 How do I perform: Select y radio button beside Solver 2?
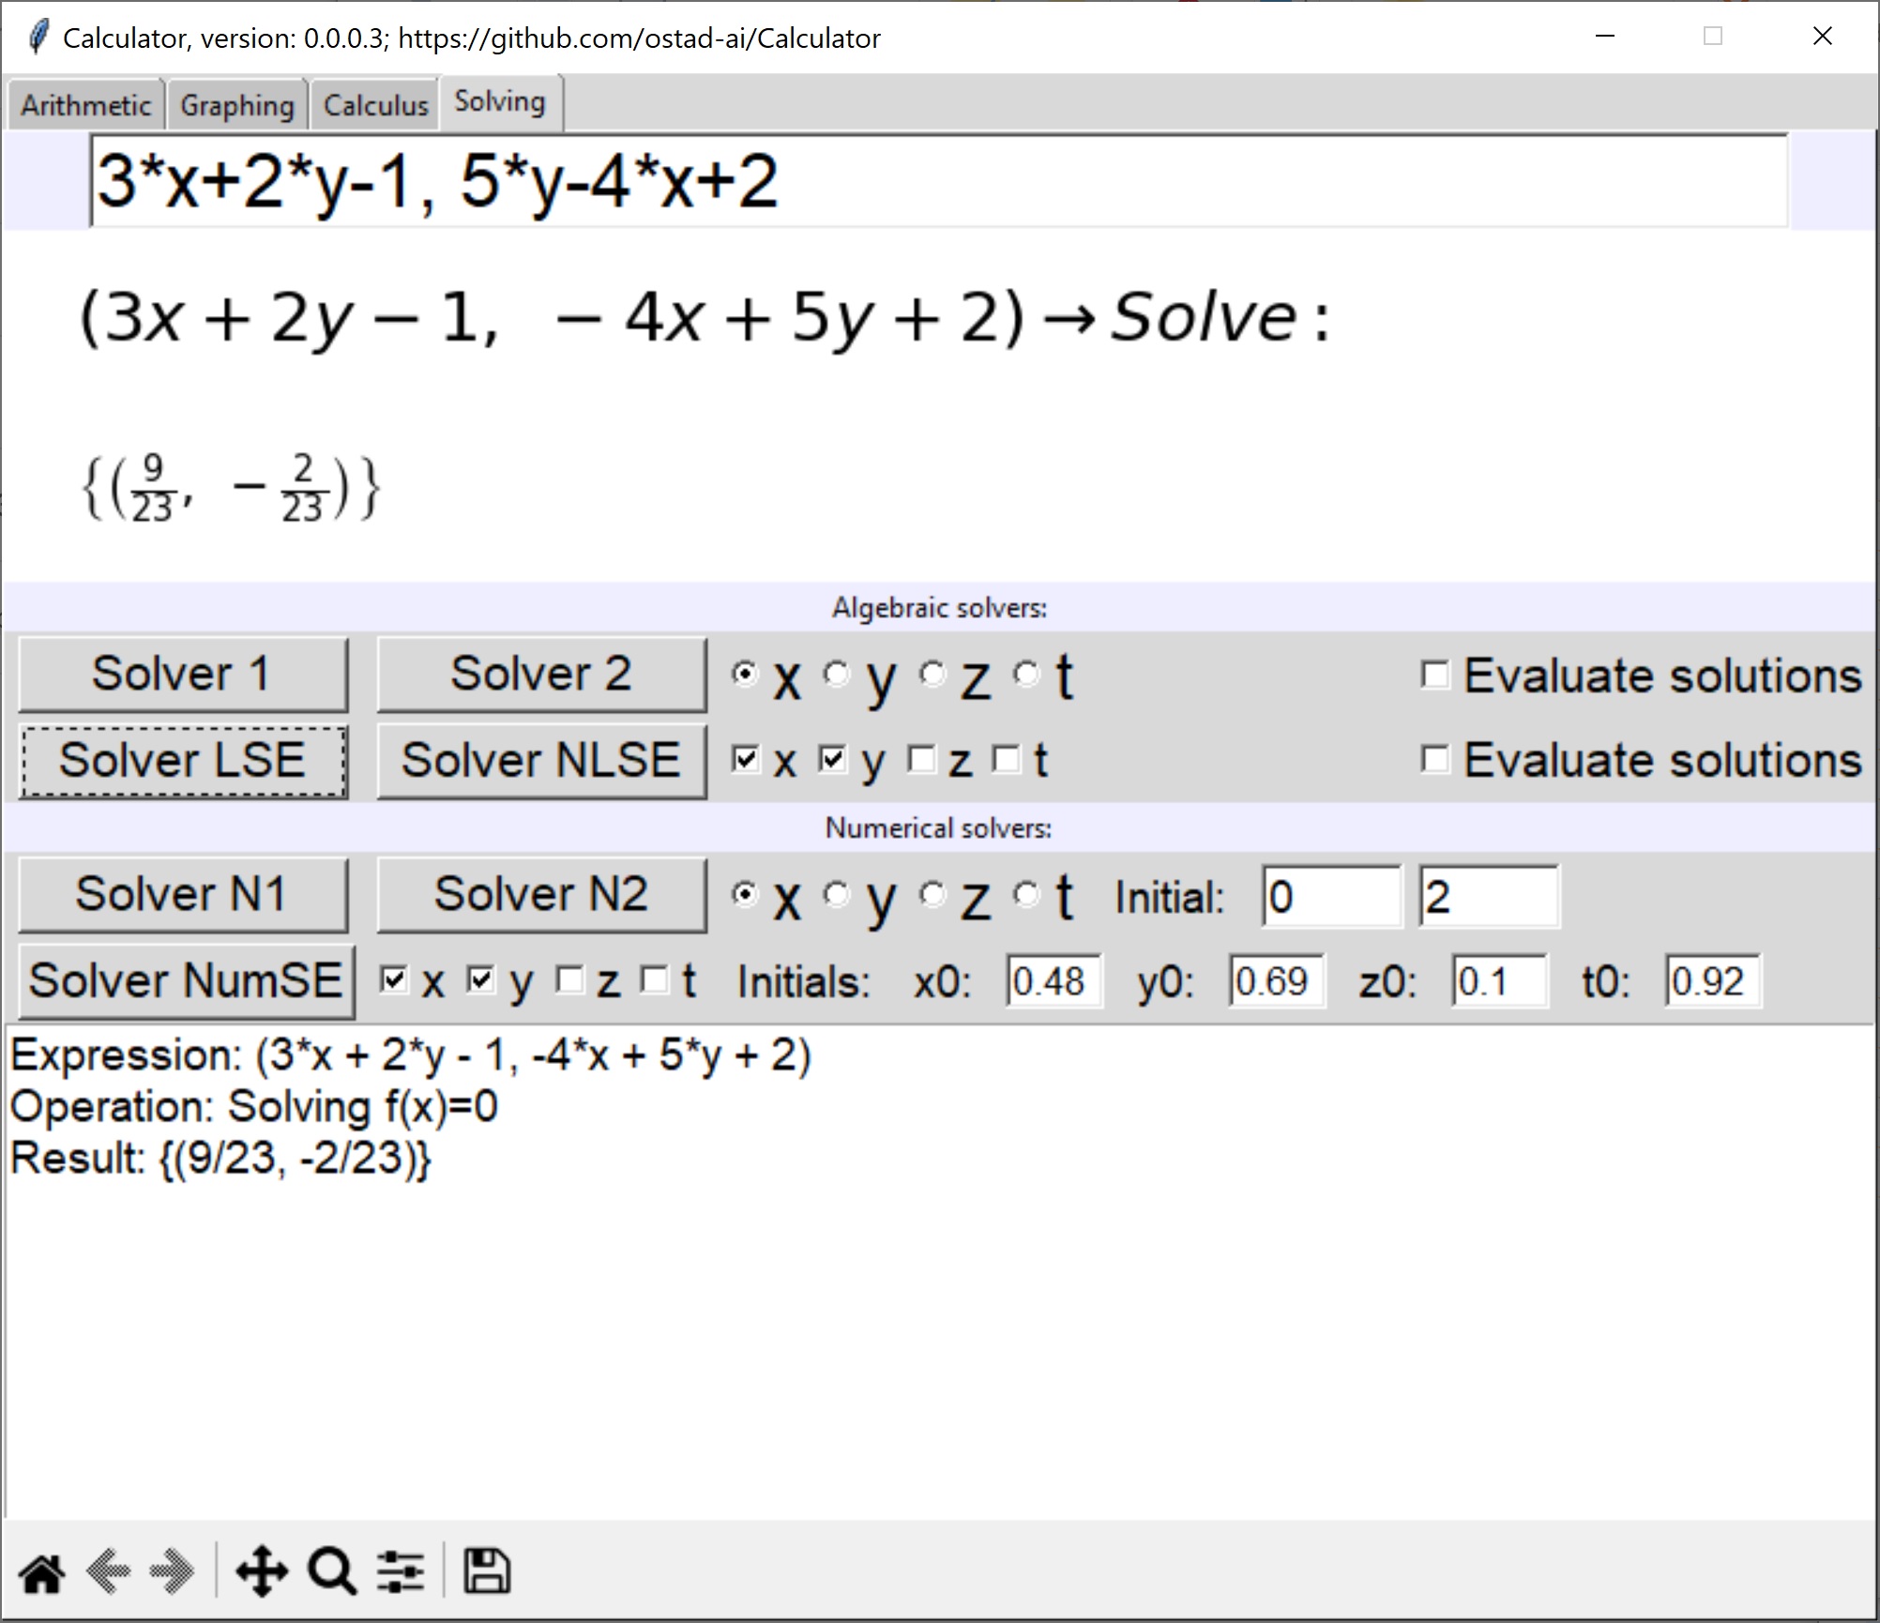[x=836, y=674]
